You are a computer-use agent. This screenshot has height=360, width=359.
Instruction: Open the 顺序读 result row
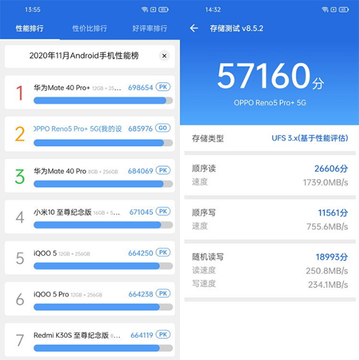(270, 175)
